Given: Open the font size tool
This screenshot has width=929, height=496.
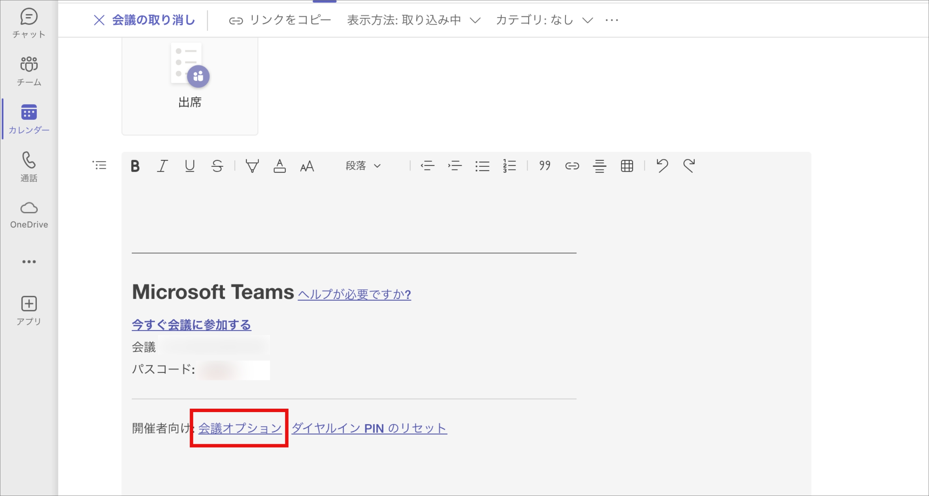Looking at the screenshot, I should (307, 166).
